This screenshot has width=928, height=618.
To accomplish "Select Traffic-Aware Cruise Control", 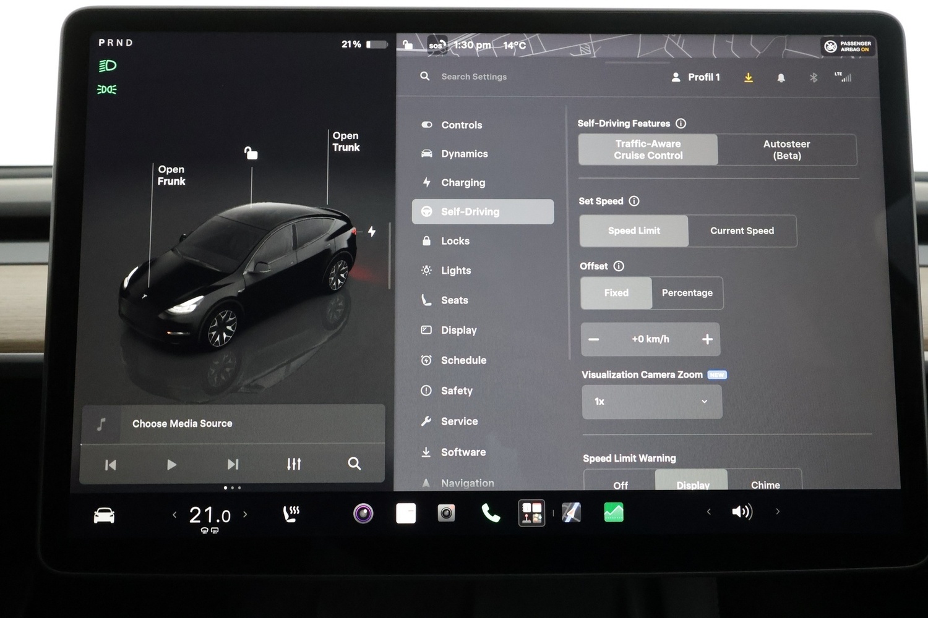I will coord(648,150).
